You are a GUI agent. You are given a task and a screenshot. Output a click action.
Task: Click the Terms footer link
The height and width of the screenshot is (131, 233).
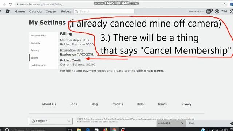(162, 104)
